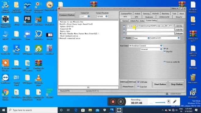The width and height of the screenshot is (201, 113).
Task: Click the Auth File button
Action: pyautogui.click(x=179, y=30)
